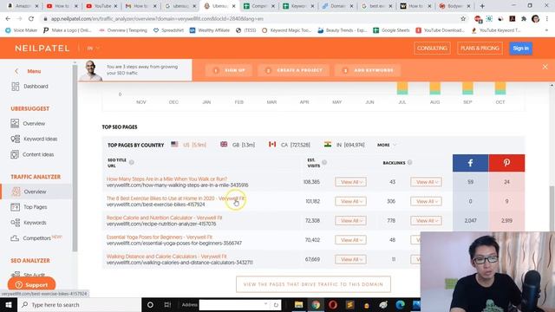This screenshot has height=312, width=555.
Task: Expand visits View All for Exercise Bikes row
Action: click(350, 201)
